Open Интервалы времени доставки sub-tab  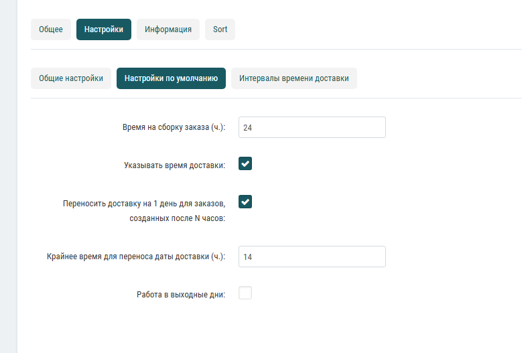pos(294,78)
